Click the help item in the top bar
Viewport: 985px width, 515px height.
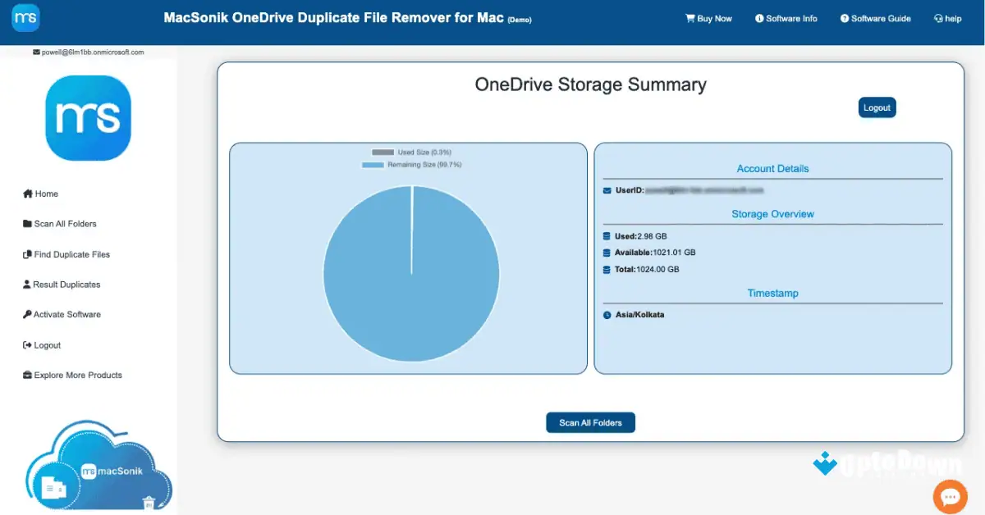click(x=948, y=17)
